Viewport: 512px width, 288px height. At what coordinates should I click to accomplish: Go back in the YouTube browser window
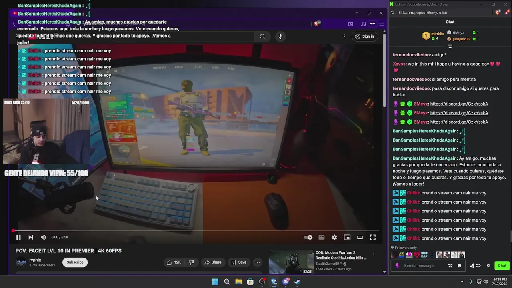[14, 24]
